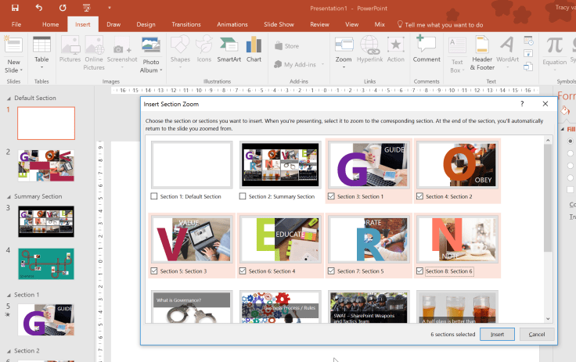Screen dimensions: 576x362
Task: Collapse the Summary Section in slide panel
Action: (9, 196)
